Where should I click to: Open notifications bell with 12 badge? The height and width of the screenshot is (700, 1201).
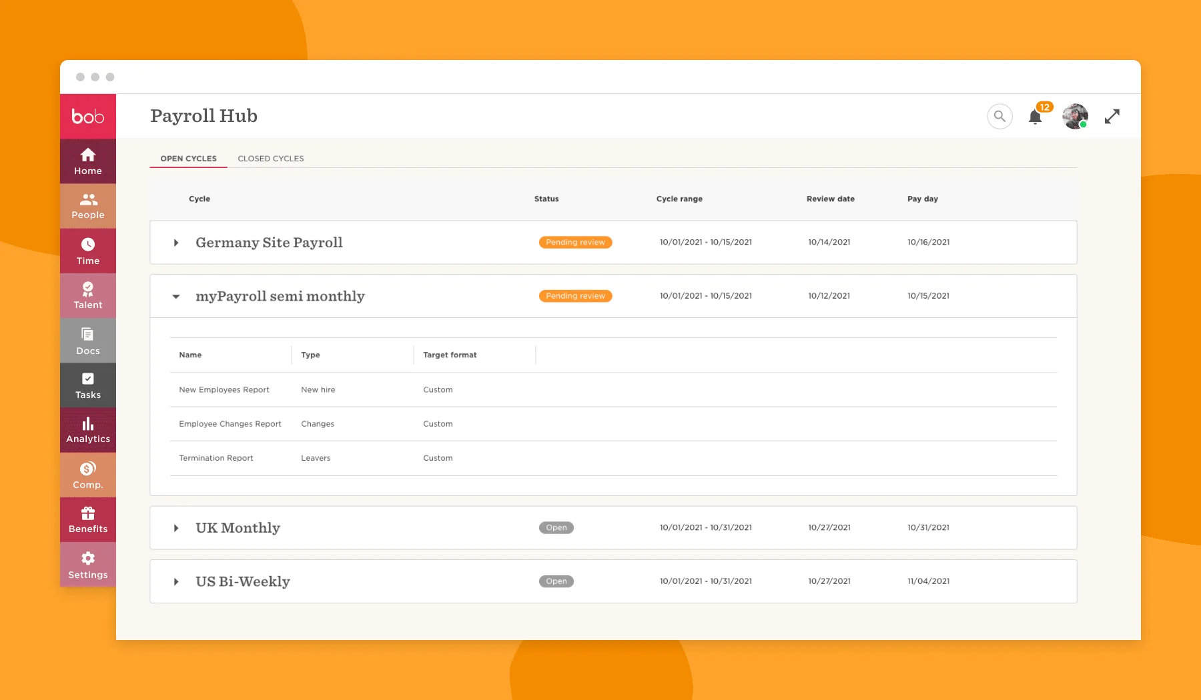1036,117
